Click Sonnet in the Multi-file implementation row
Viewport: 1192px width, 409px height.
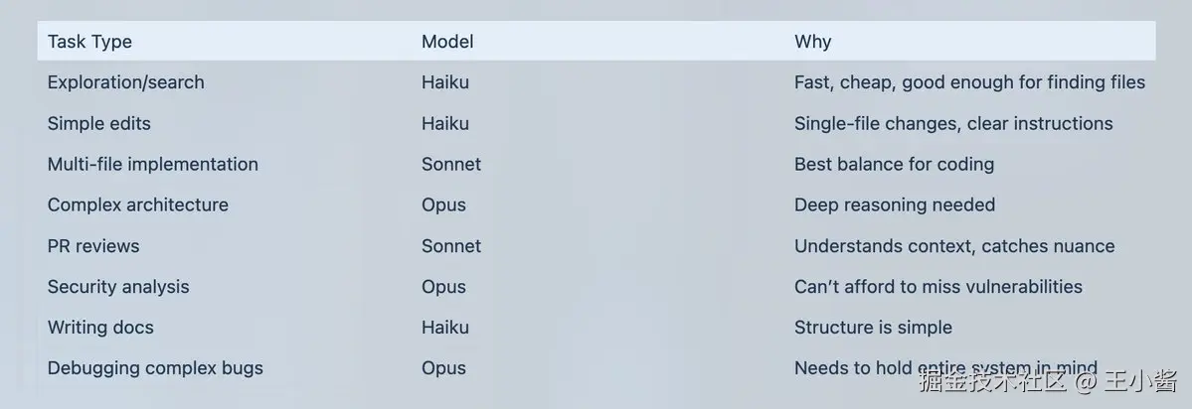coord(451,164)
